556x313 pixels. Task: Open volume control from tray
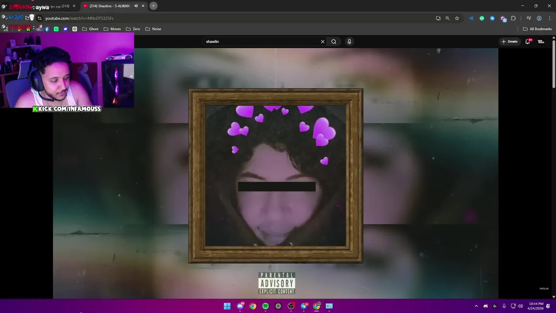point(520,306)
